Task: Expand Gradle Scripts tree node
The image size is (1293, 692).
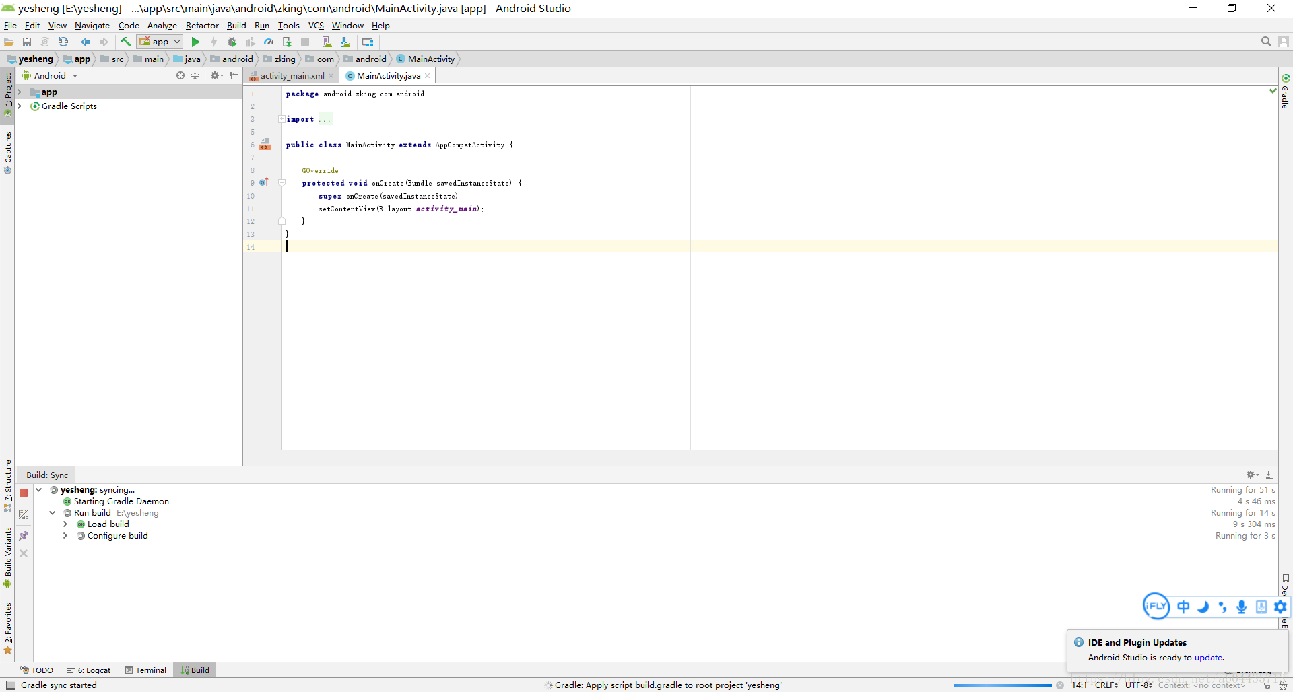Action: [20, 106]
